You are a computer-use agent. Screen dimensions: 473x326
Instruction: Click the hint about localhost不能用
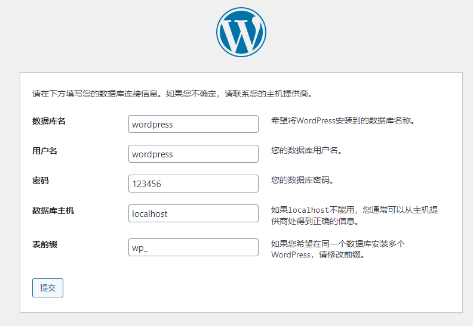click(354, 216)
